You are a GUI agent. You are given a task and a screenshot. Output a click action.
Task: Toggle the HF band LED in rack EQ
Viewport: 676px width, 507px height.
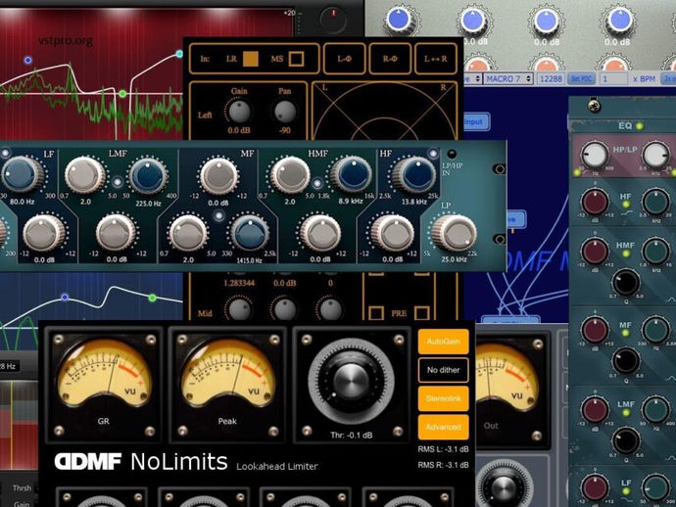click(x=433, y=154)
